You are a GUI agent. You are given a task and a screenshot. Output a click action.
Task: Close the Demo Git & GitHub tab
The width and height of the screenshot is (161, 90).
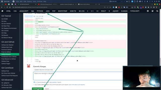coord(96,4)
